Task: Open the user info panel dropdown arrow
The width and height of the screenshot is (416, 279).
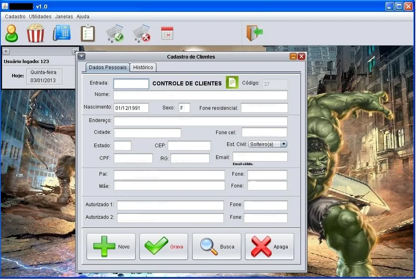Action: [x=6, y=51]
